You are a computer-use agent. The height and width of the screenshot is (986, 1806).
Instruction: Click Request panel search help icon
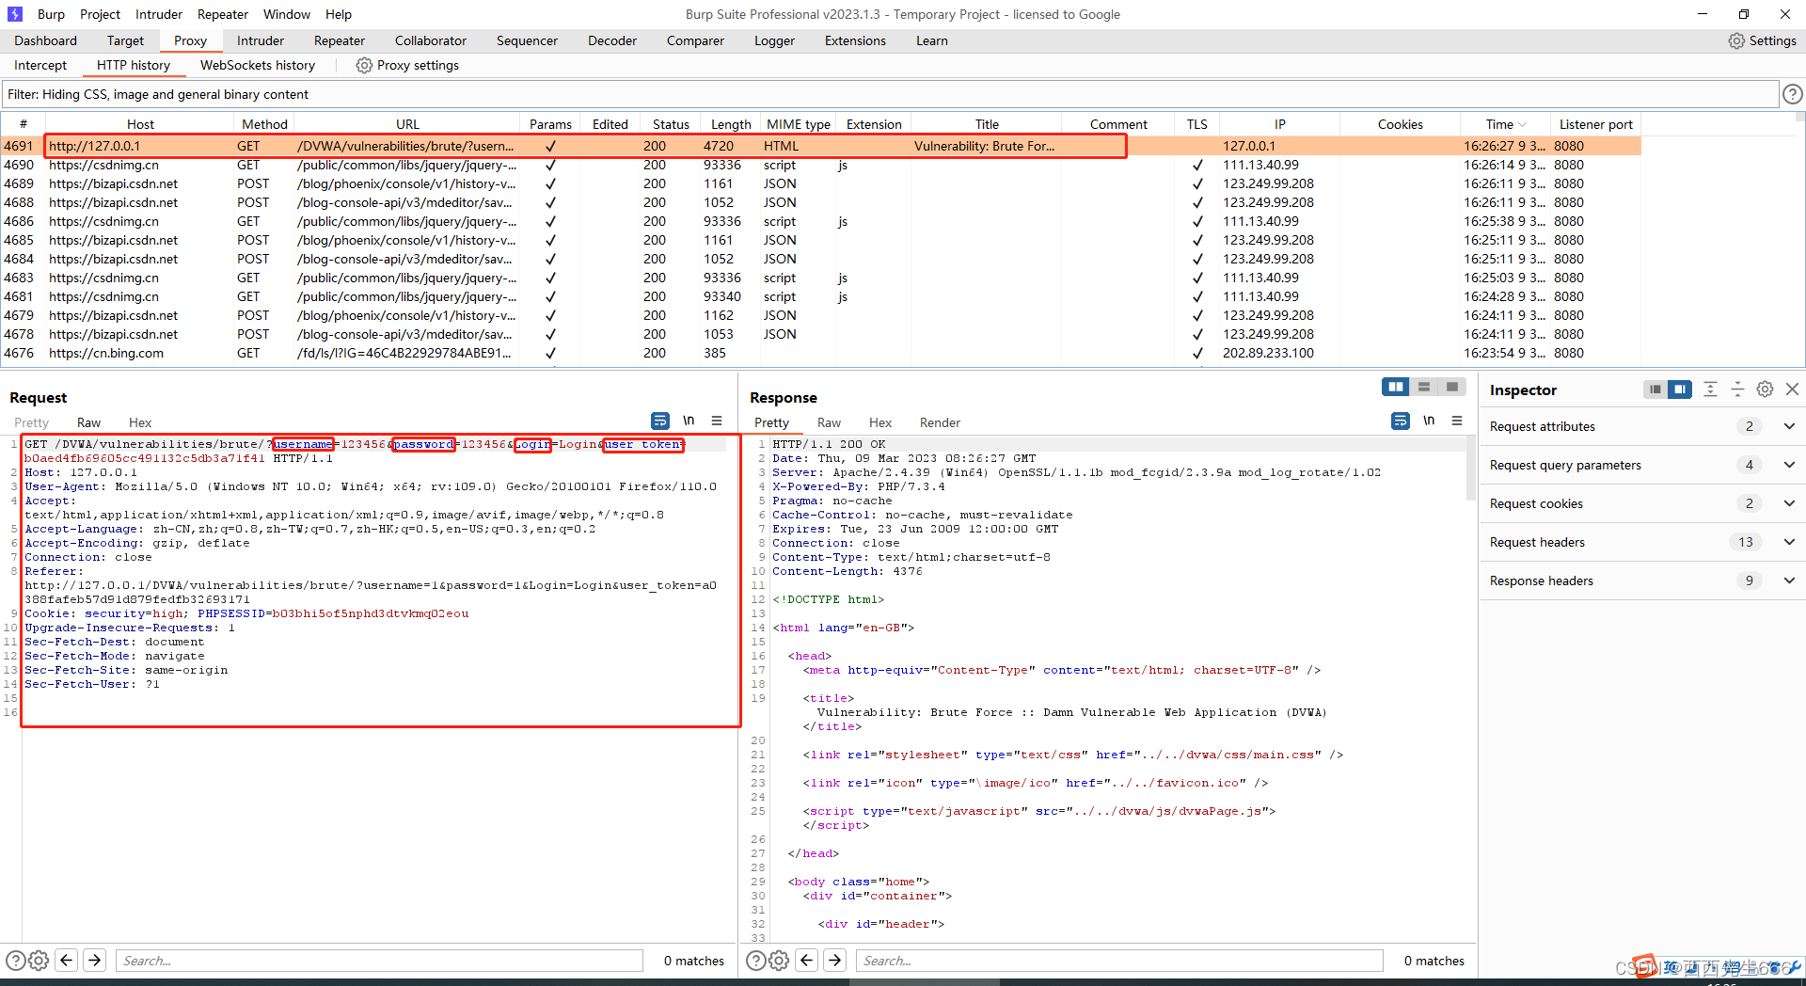pos(16,961)
